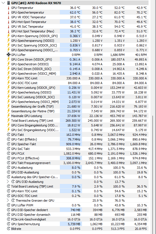Click clock icon beside GPU Speichernutzung

pyautogui.click(x=9, y=224)
